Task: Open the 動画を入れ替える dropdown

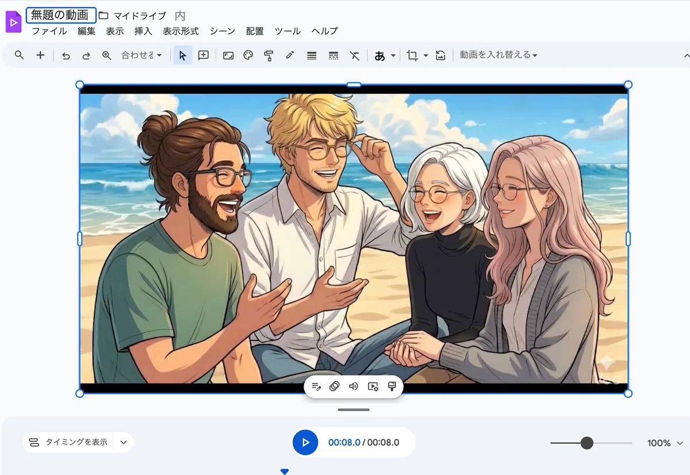Action: tap(499, 55)
